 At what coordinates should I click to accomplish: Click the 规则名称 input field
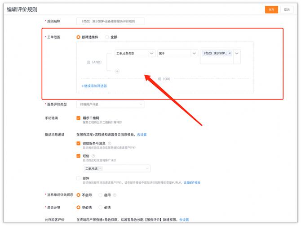[x=110, y=21]
